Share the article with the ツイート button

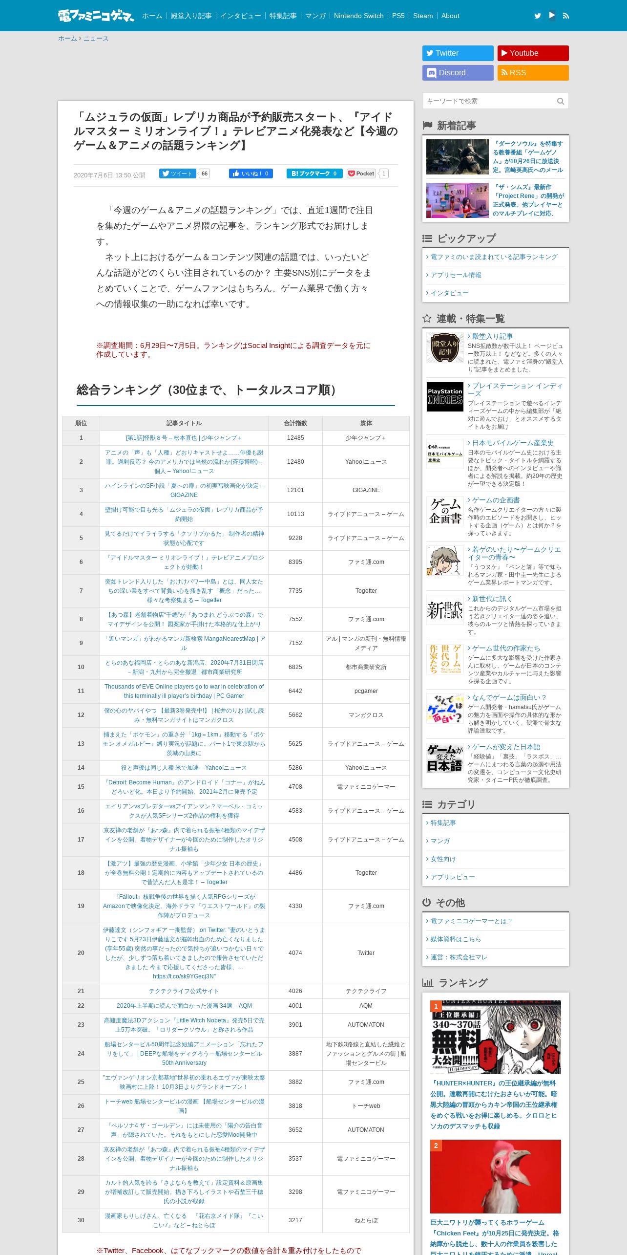178,173
